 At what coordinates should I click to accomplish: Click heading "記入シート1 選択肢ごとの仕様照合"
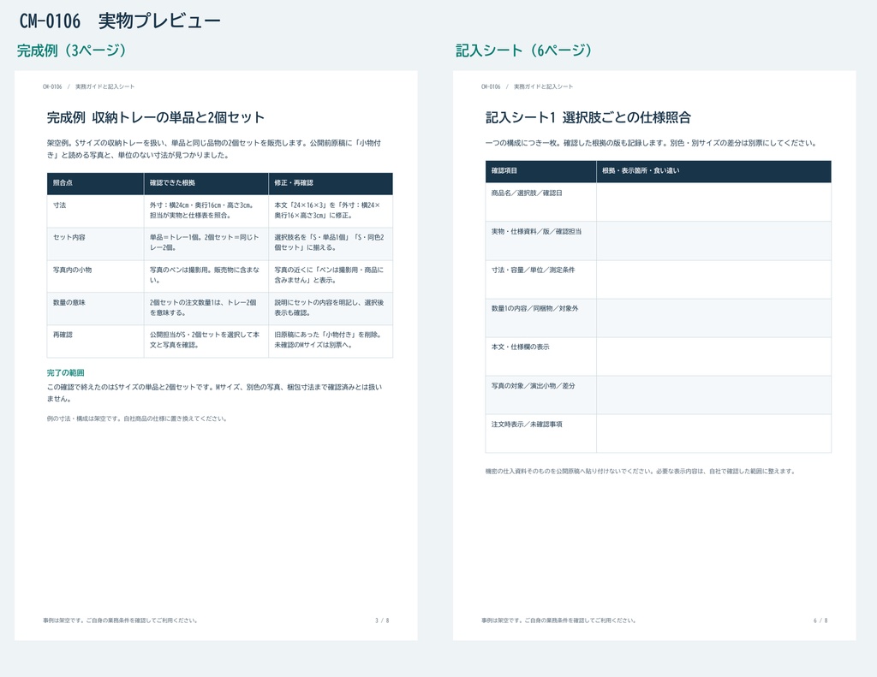coord(588,117)
